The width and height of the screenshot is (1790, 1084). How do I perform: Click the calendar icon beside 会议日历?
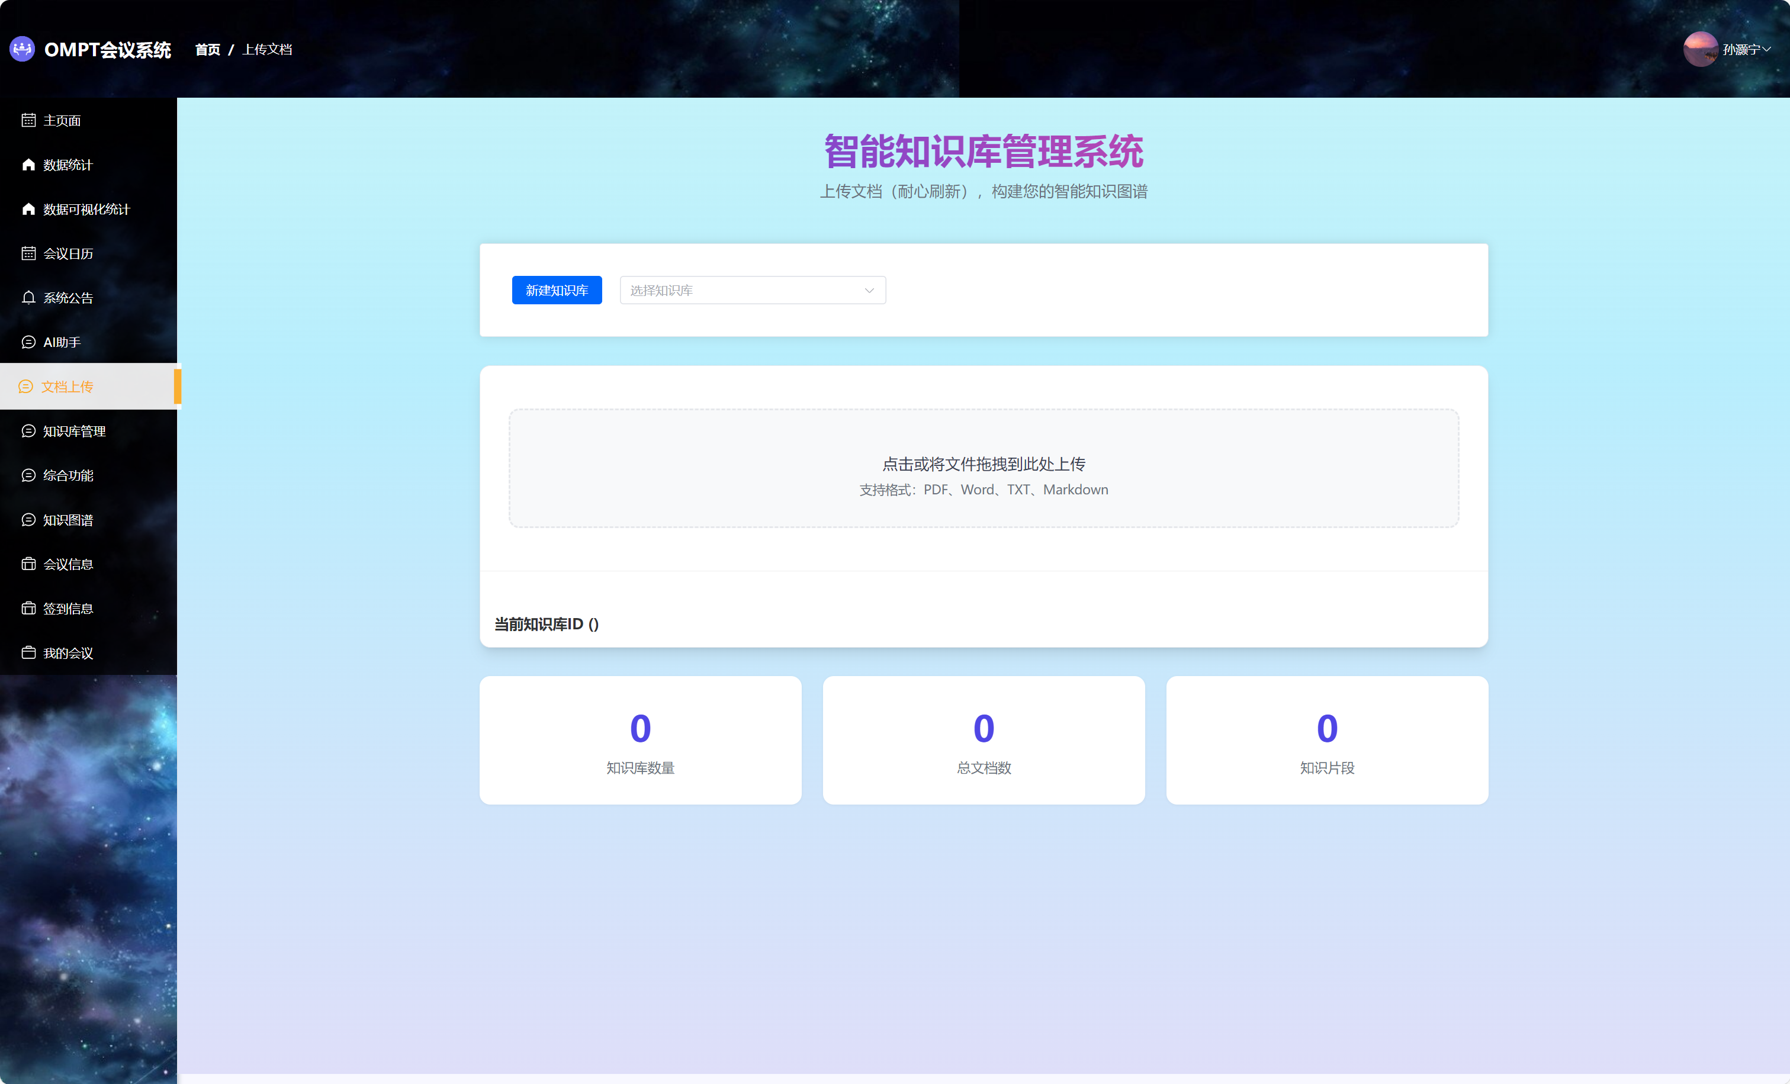coord(28,253)
